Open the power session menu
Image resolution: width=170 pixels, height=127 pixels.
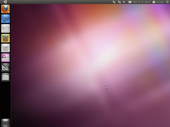pyautogui.click(x=167, y=2)
